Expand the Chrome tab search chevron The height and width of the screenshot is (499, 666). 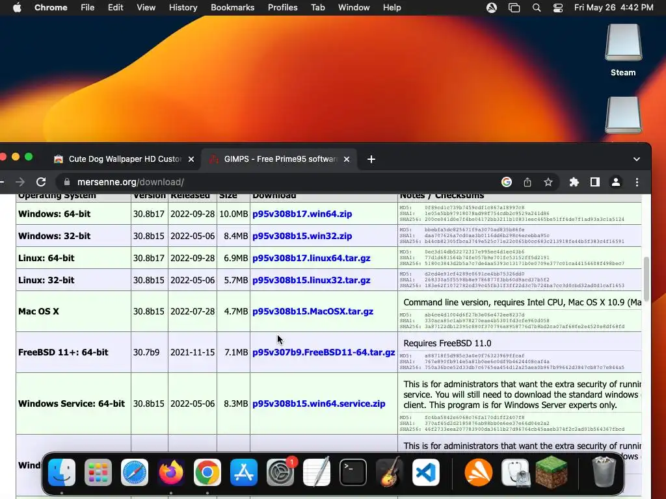pyautogui.click(x=636, y=159)
